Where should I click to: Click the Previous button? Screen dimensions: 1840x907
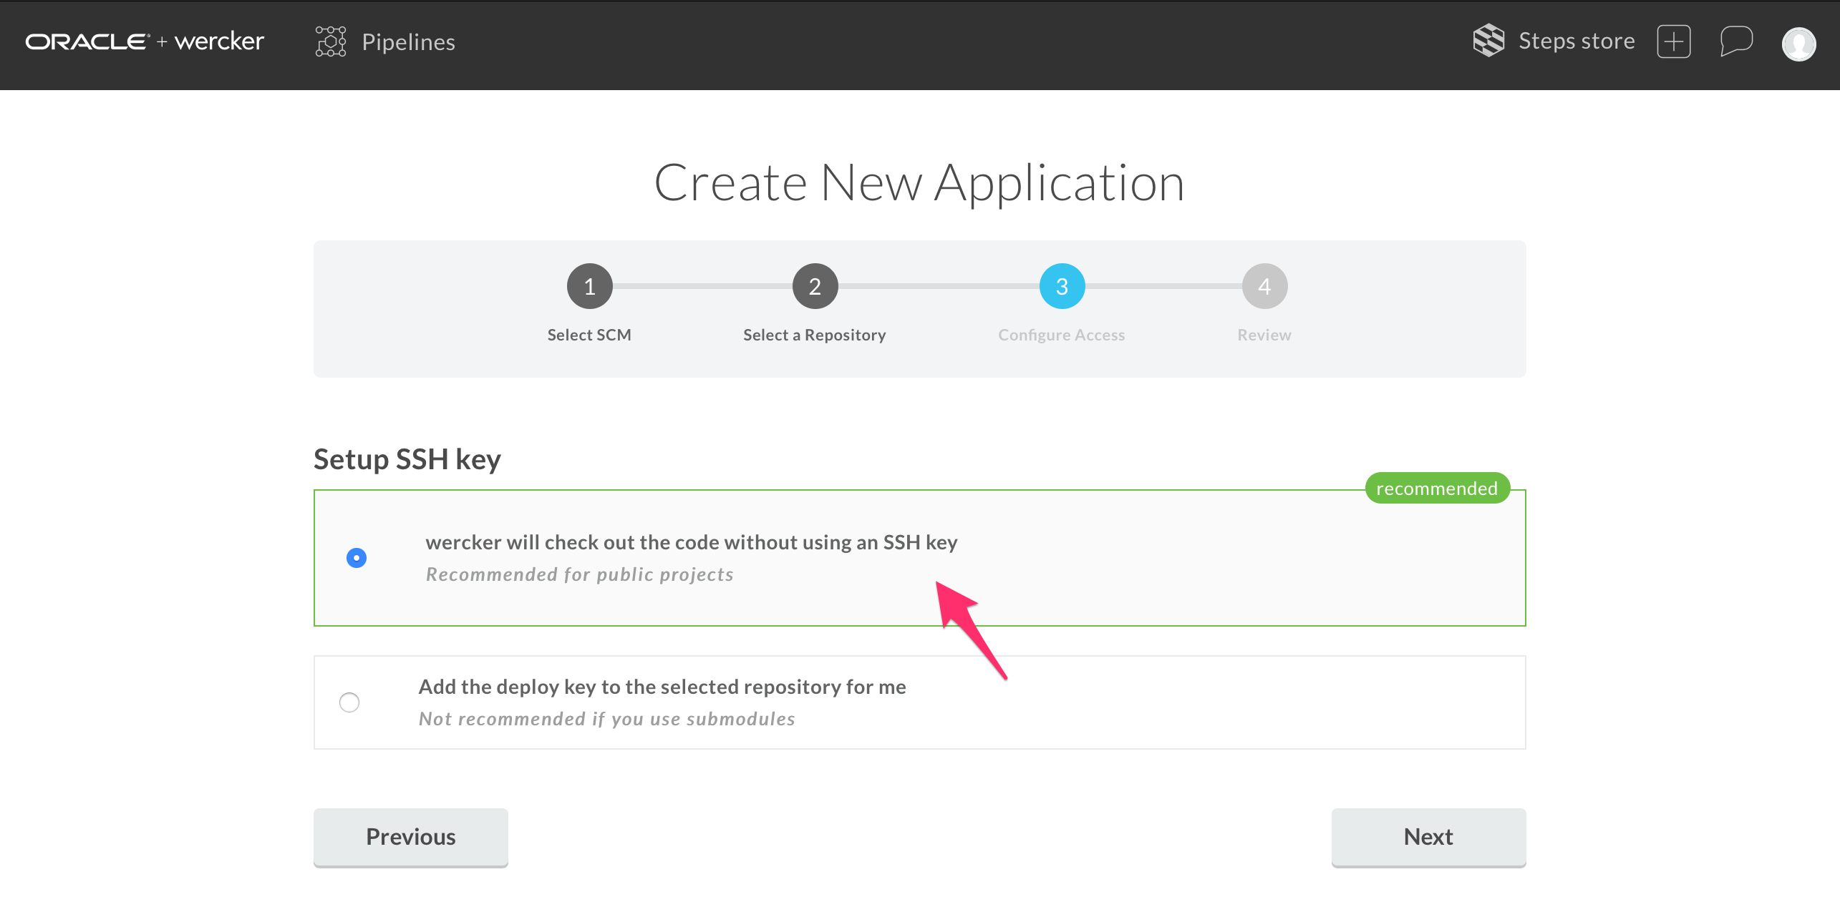(410, 837)
